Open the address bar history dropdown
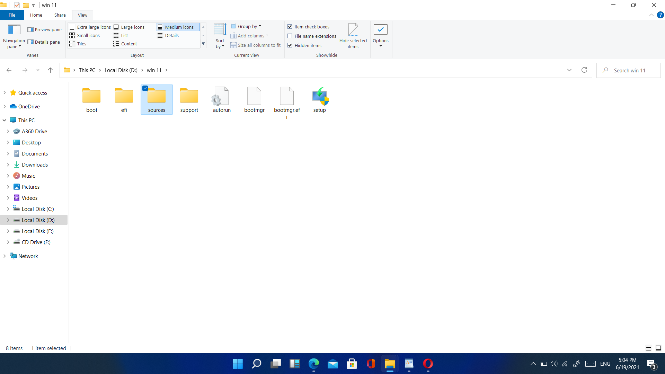Image resolution: width=665 pixels, height=374 pixels. pyautogui.click(x=569, y=70)
